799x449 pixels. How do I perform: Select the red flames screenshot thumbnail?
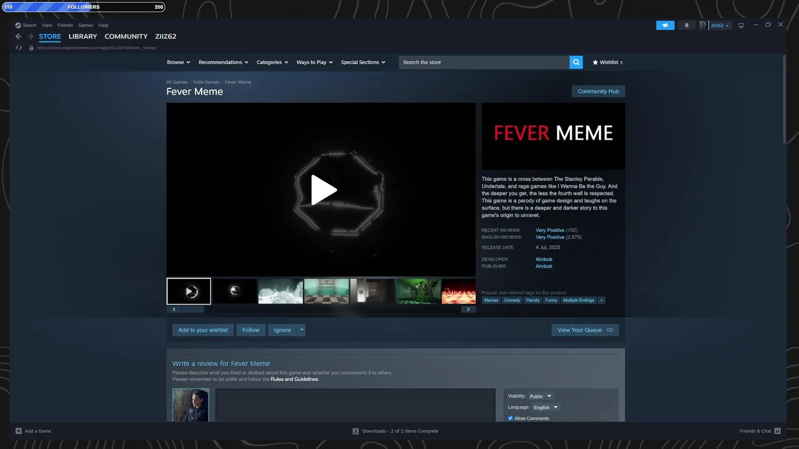tap(459, 291)
